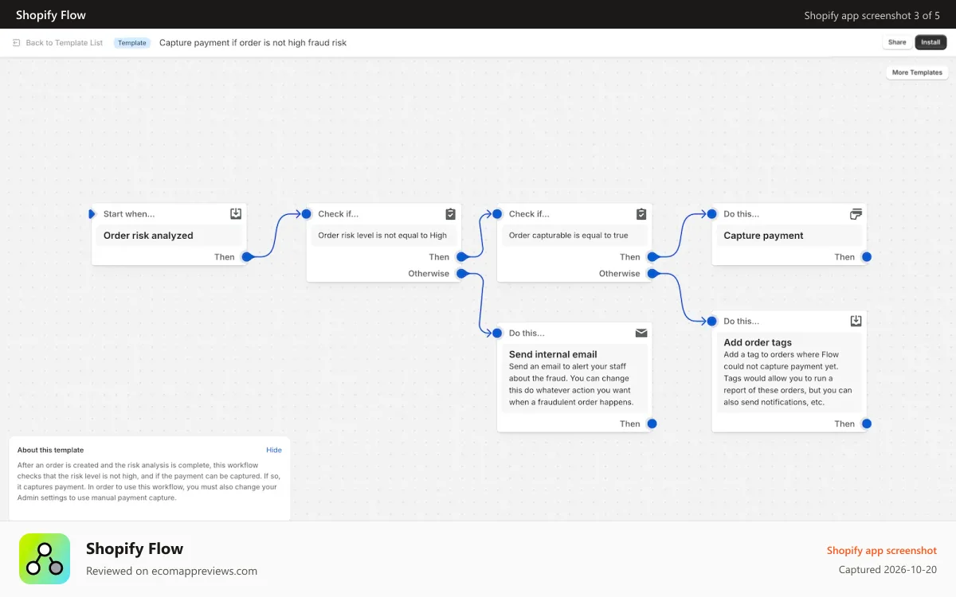Click the Then output dot of Capture payment
This screenshot has width=956, height=597.
867,257
